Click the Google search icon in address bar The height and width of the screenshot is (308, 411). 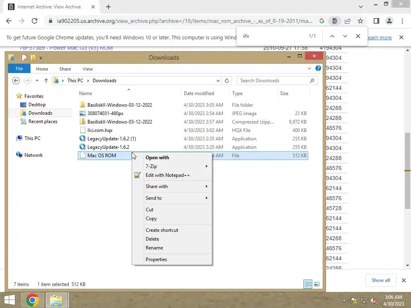pos(321,21)
